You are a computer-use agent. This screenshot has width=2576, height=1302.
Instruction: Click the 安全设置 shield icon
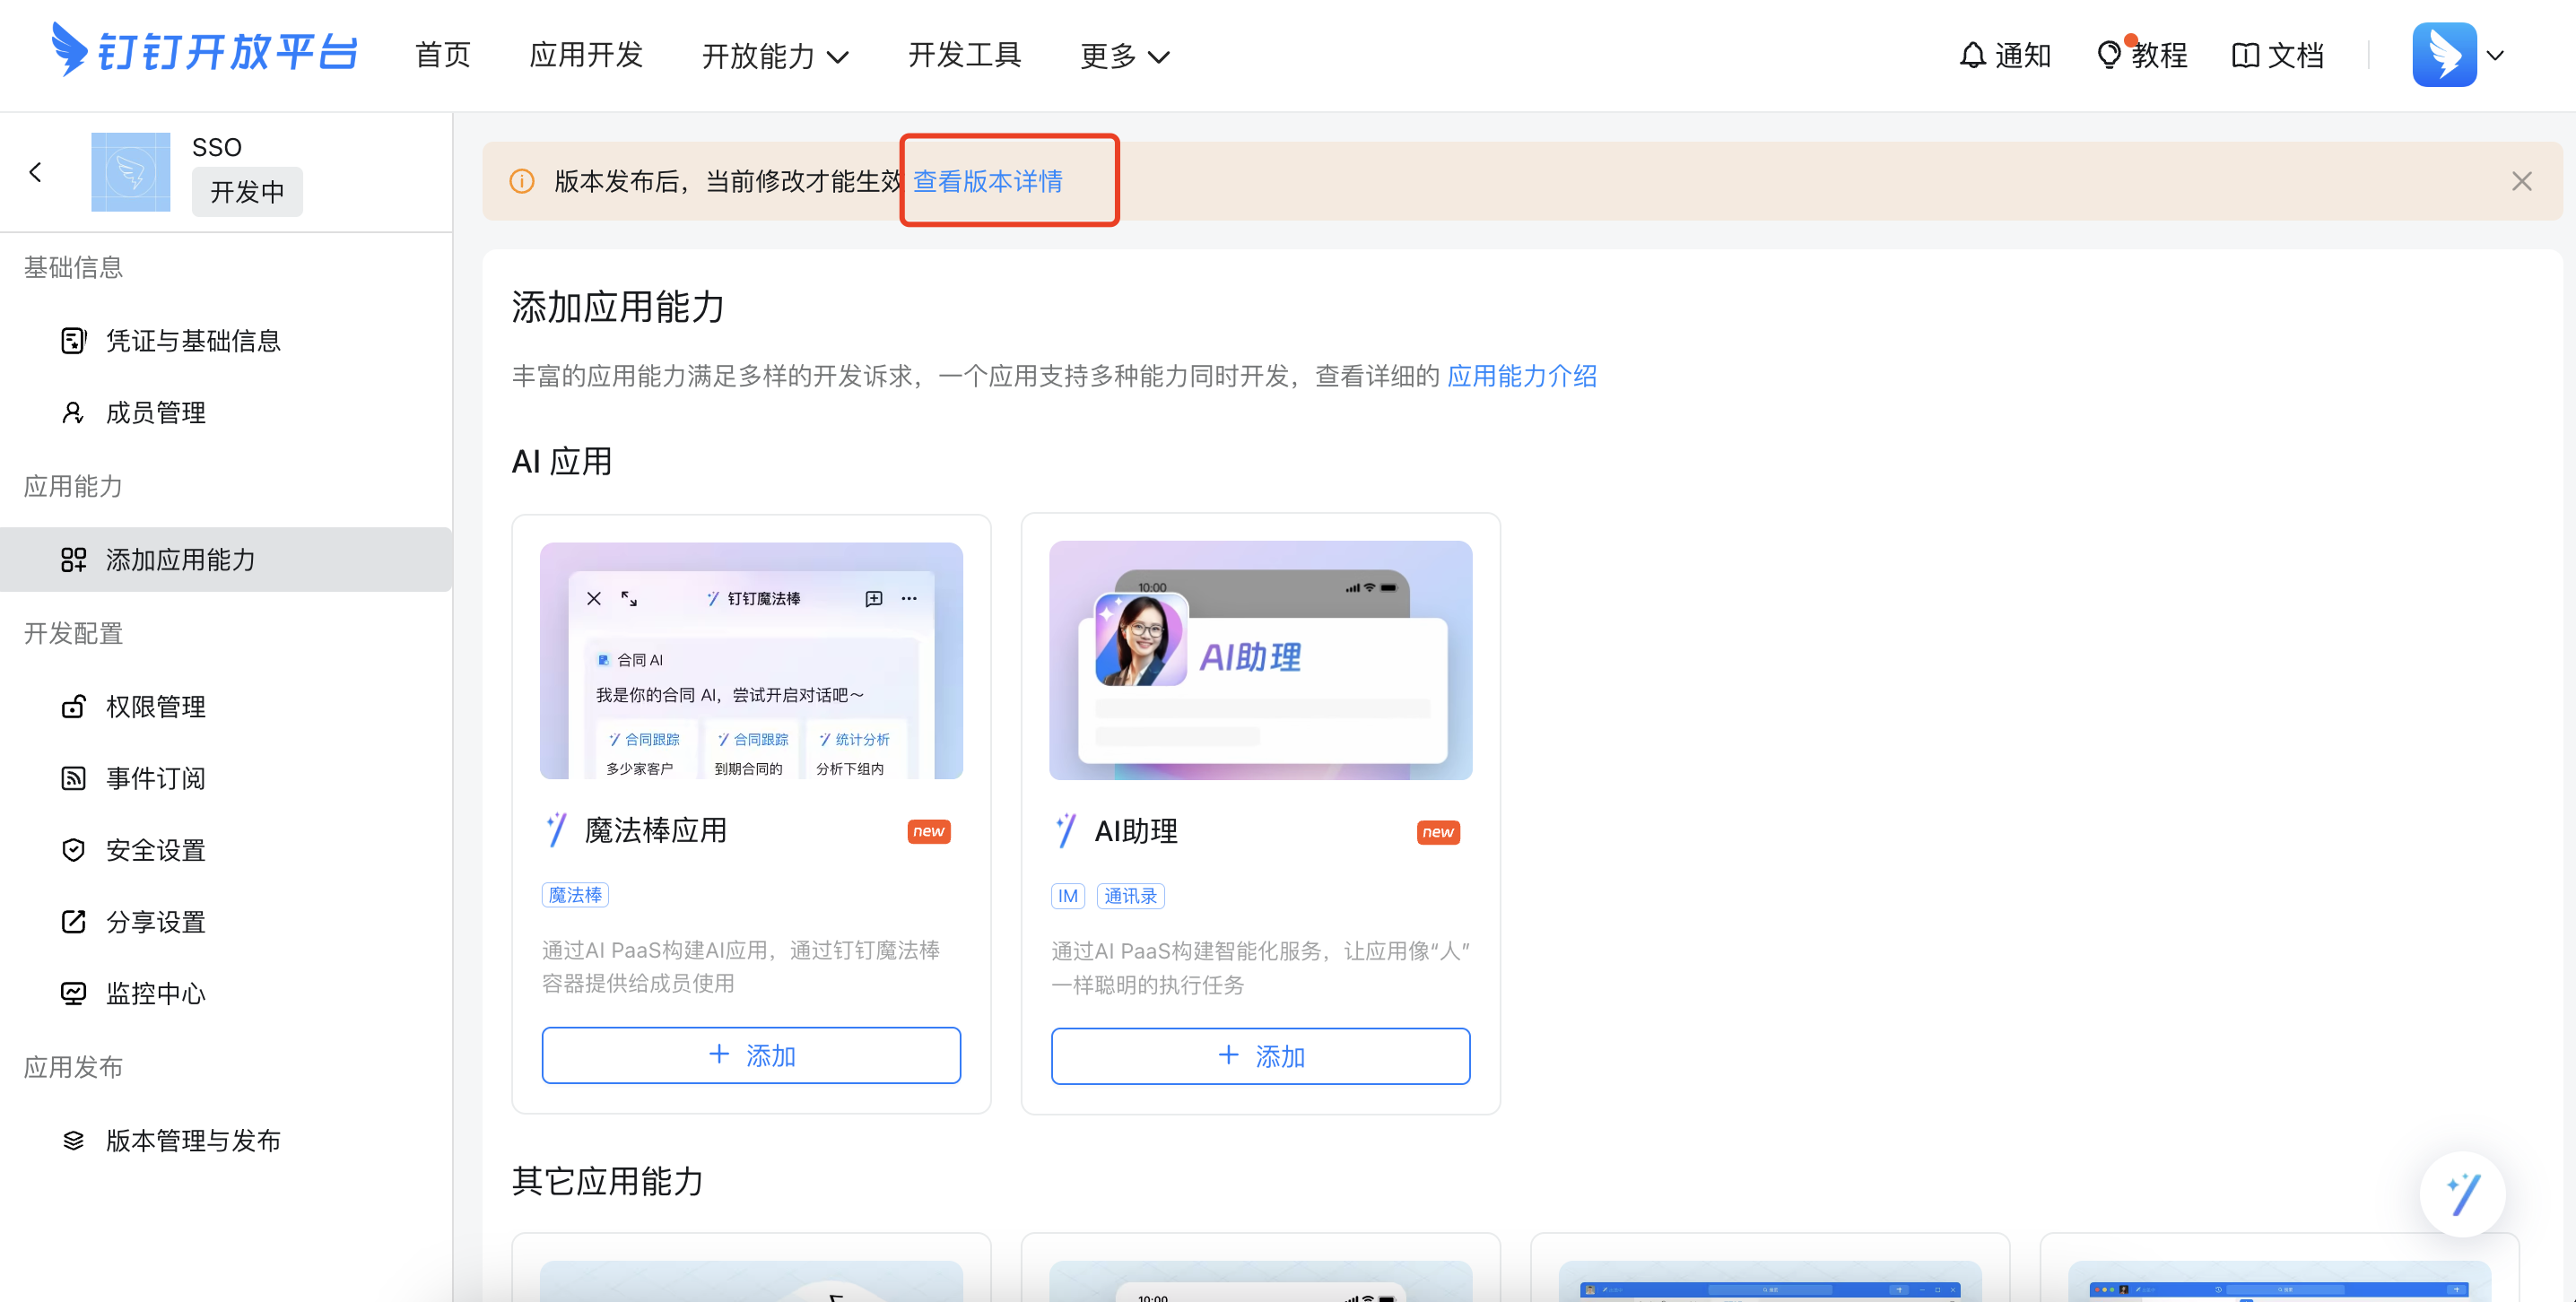click(x=73, y=850)
